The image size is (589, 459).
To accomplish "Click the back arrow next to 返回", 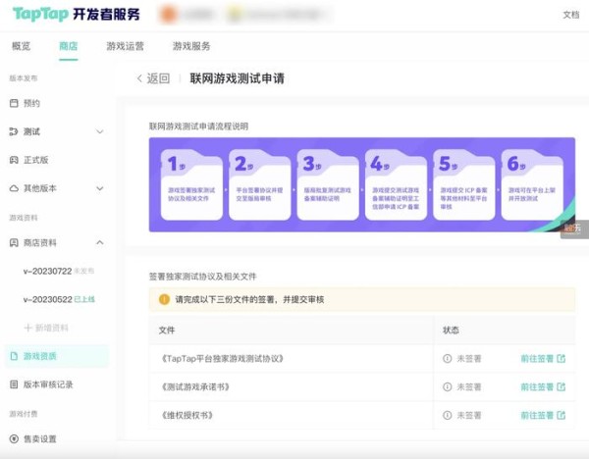I will tap(139, 78).
